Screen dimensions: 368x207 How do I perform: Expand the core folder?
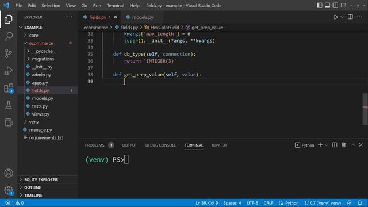[48, 36]
